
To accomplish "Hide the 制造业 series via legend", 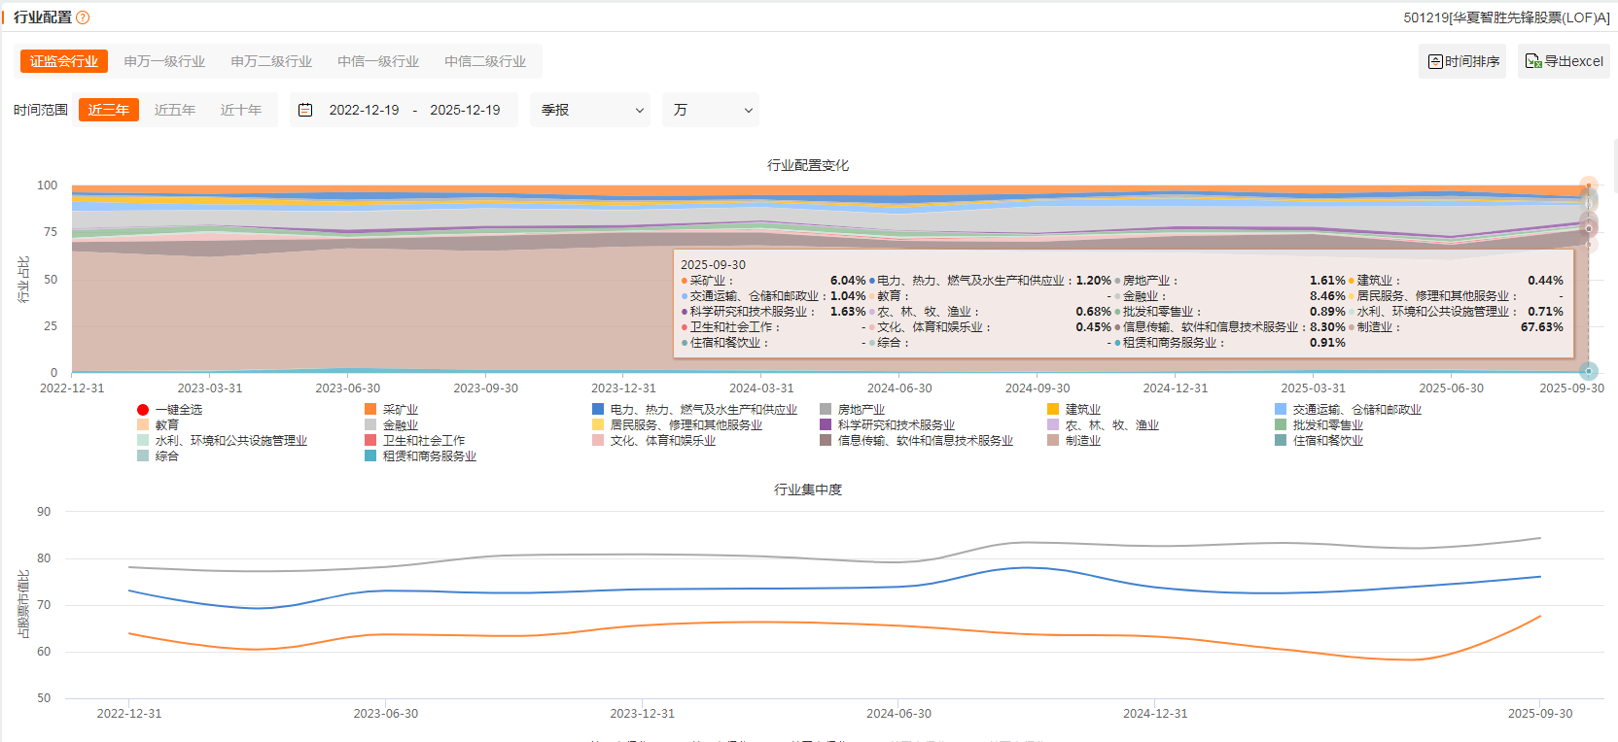I will [x=1053, y=441].
